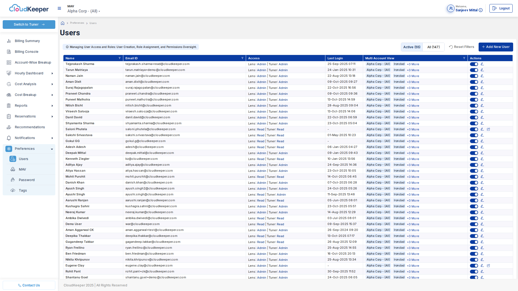Click resend invite icon for Saloni Phutela
The height and width of the screenshot is (291, 518).
488,129
